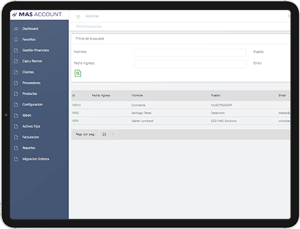300x229 pixels.
Task: Open employee record PER1
Action: (75, 121)
